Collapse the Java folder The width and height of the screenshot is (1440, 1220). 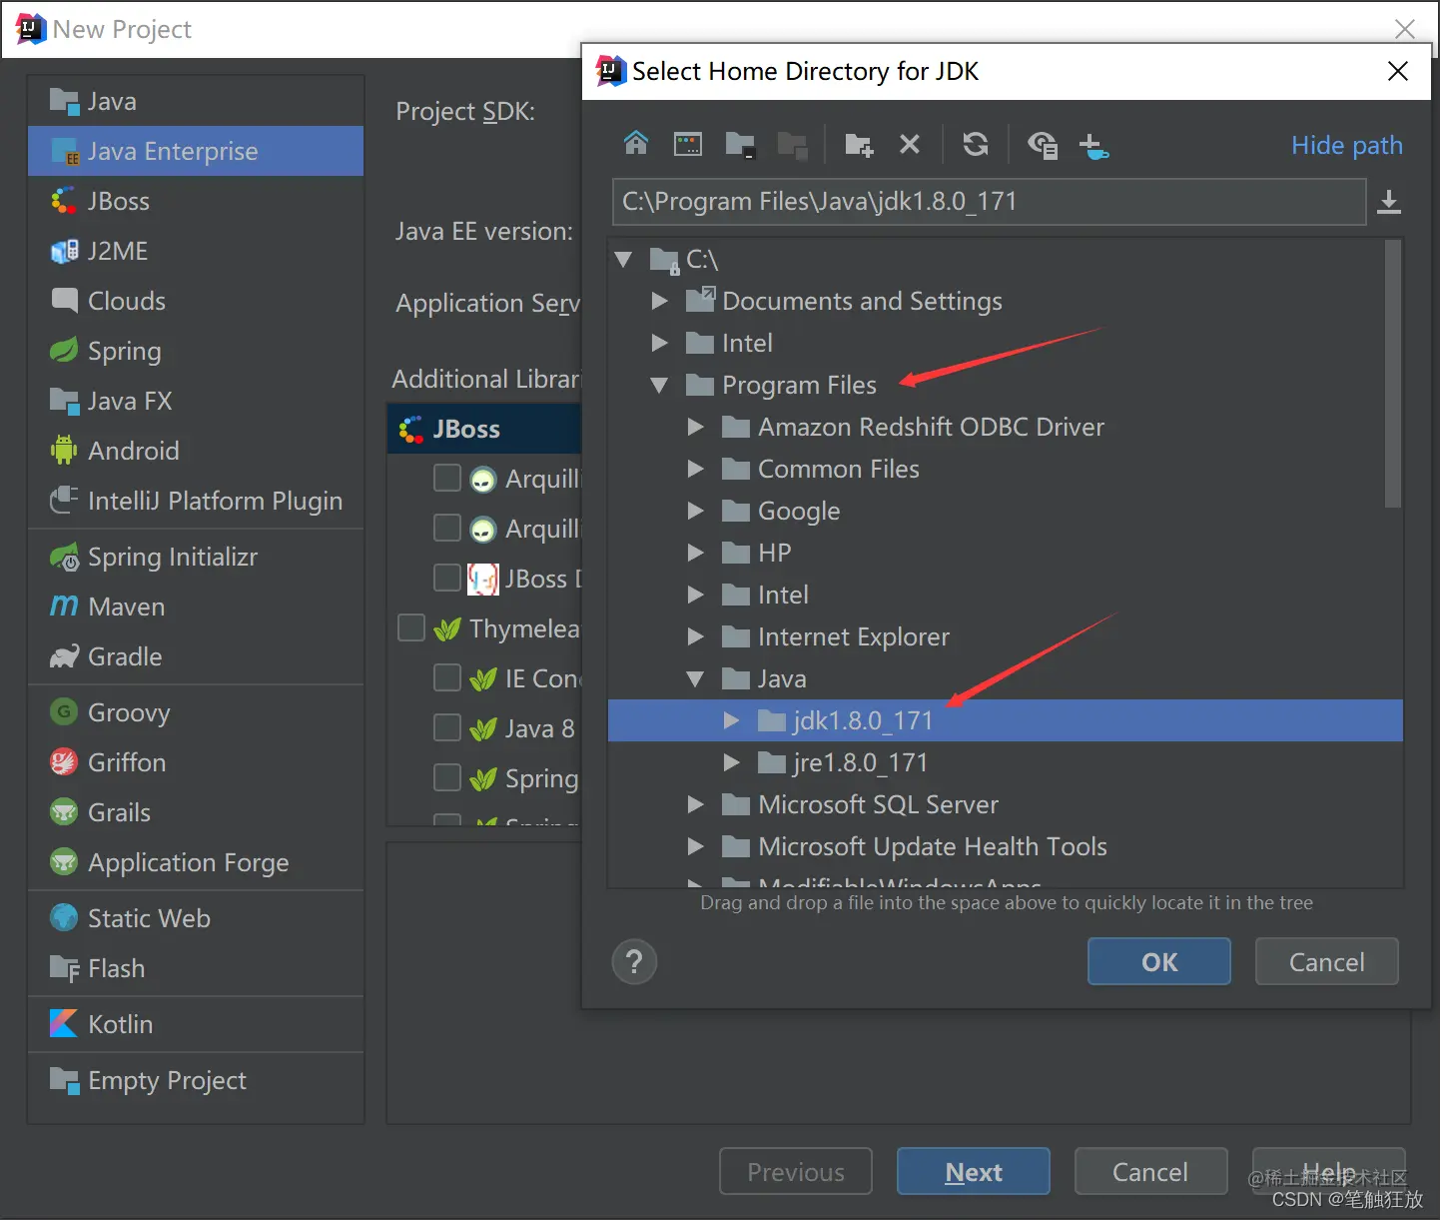coord(696,678)
